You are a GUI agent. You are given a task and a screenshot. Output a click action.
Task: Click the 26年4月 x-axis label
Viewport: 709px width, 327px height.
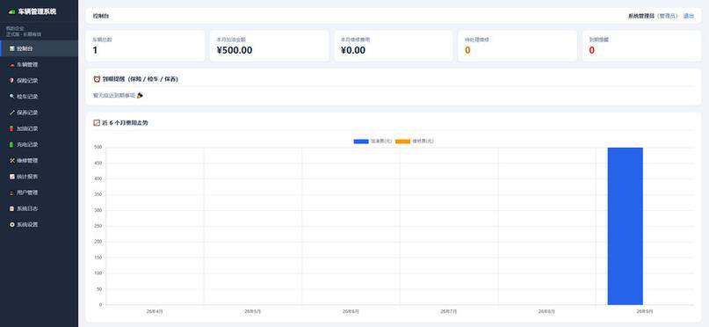tap(155, 312)
